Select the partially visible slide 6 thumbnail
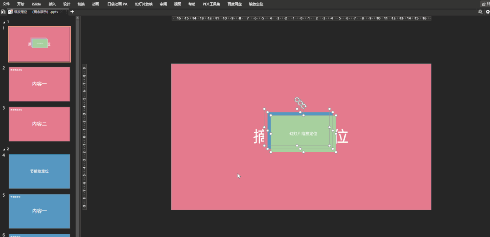 click(40, 236)
